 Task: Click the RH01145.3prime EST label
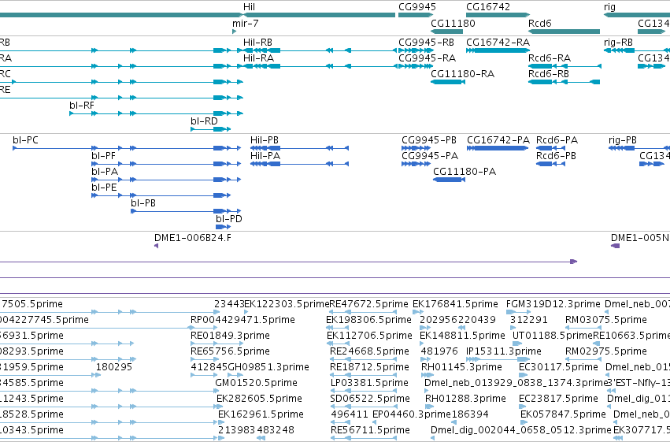click(x=461, y=367)
